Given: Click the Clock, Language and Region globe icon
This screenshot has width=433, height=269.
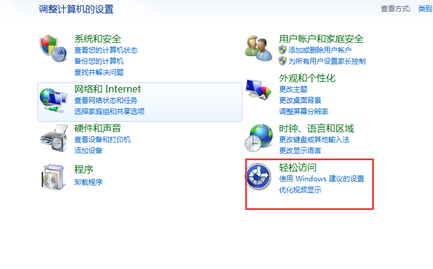Looking at the screenshot, I should coord(259,138).
